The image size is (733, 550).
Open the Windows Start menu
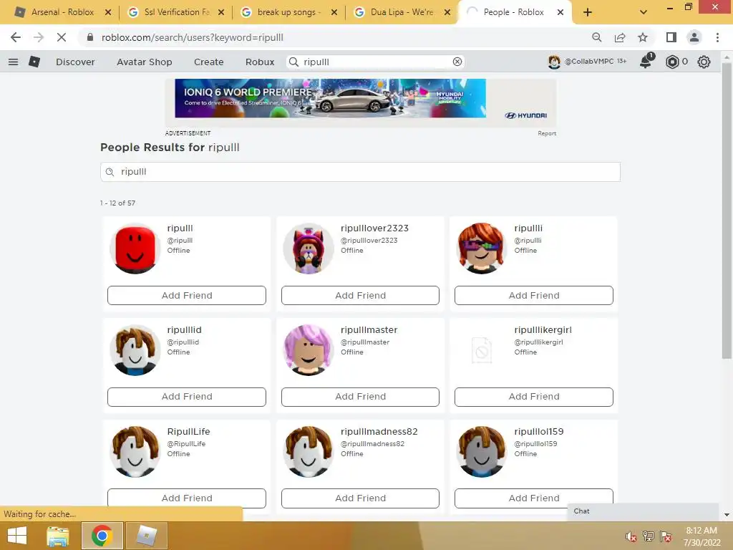click(x=17, y=536)
